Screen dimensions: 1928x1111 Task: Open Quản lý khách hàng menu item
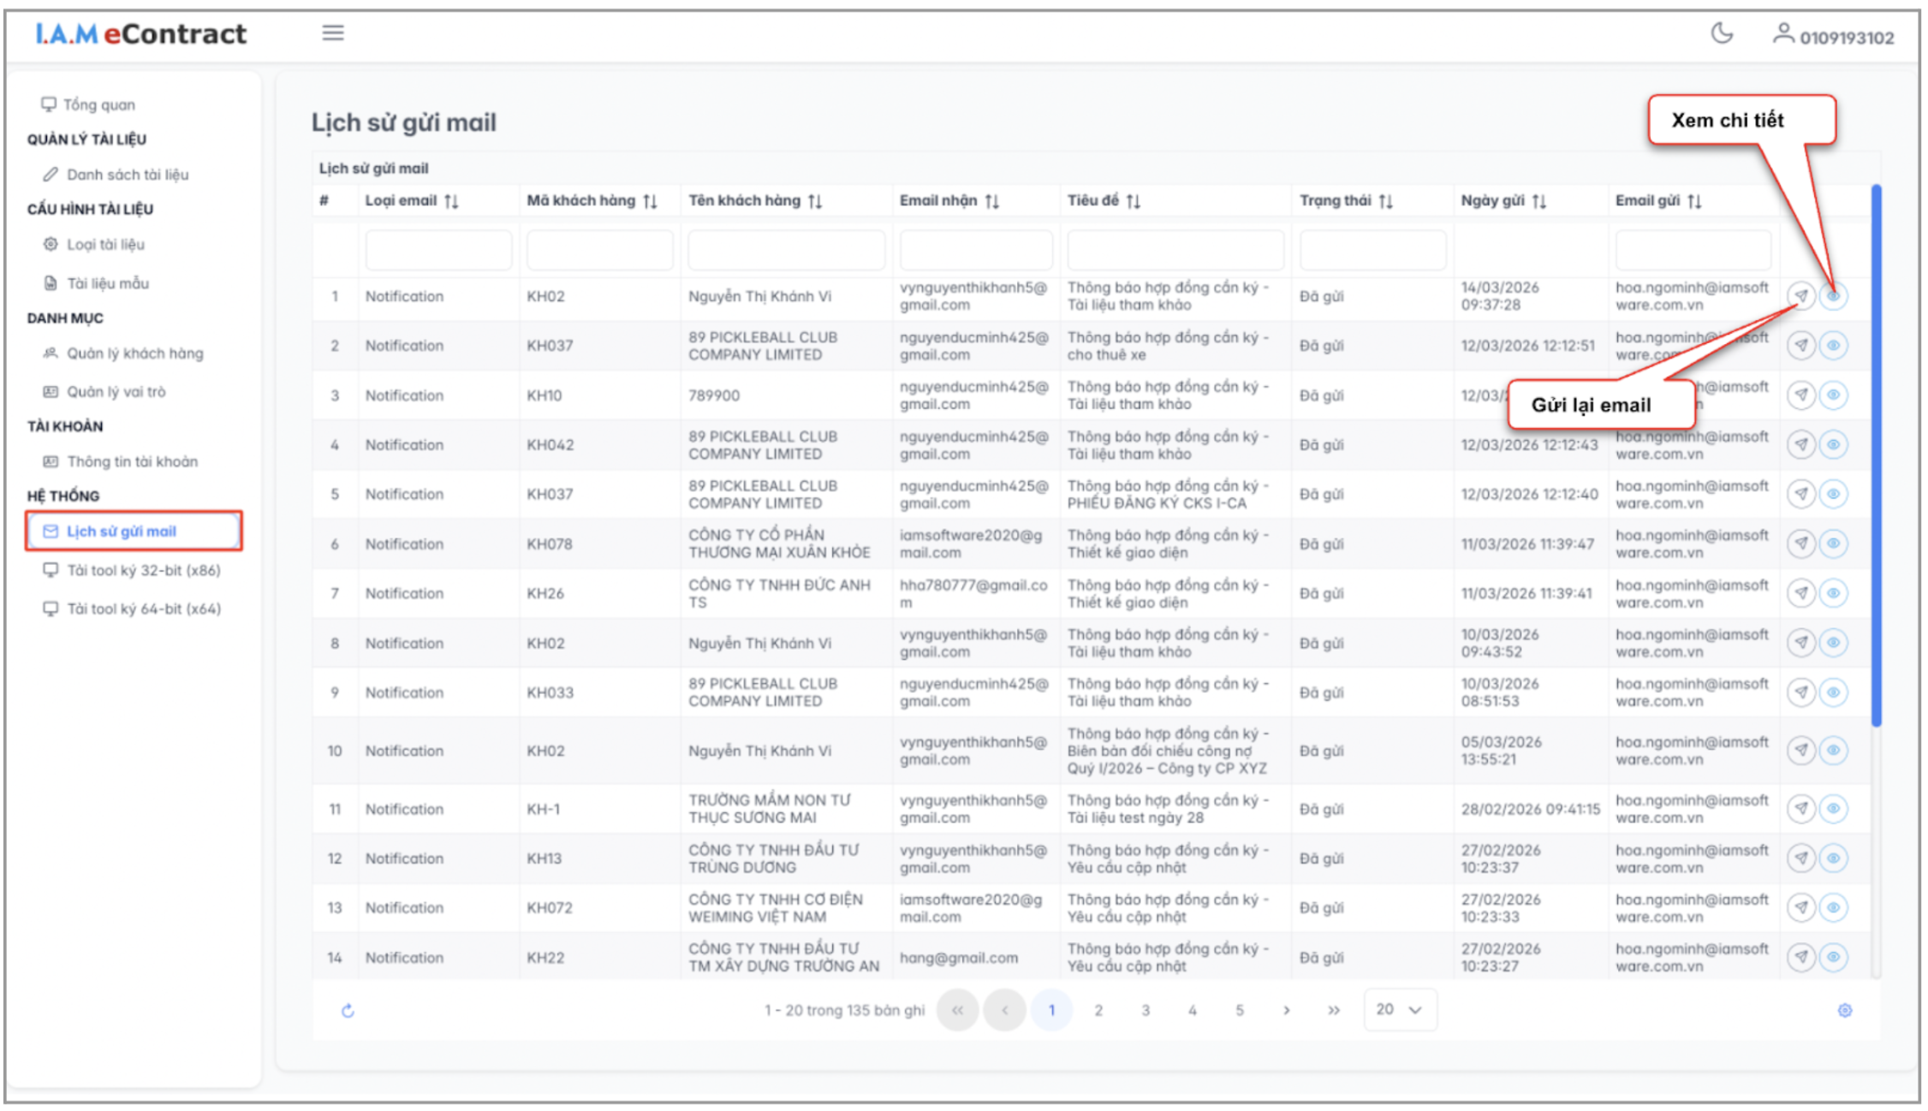point(134,353)
